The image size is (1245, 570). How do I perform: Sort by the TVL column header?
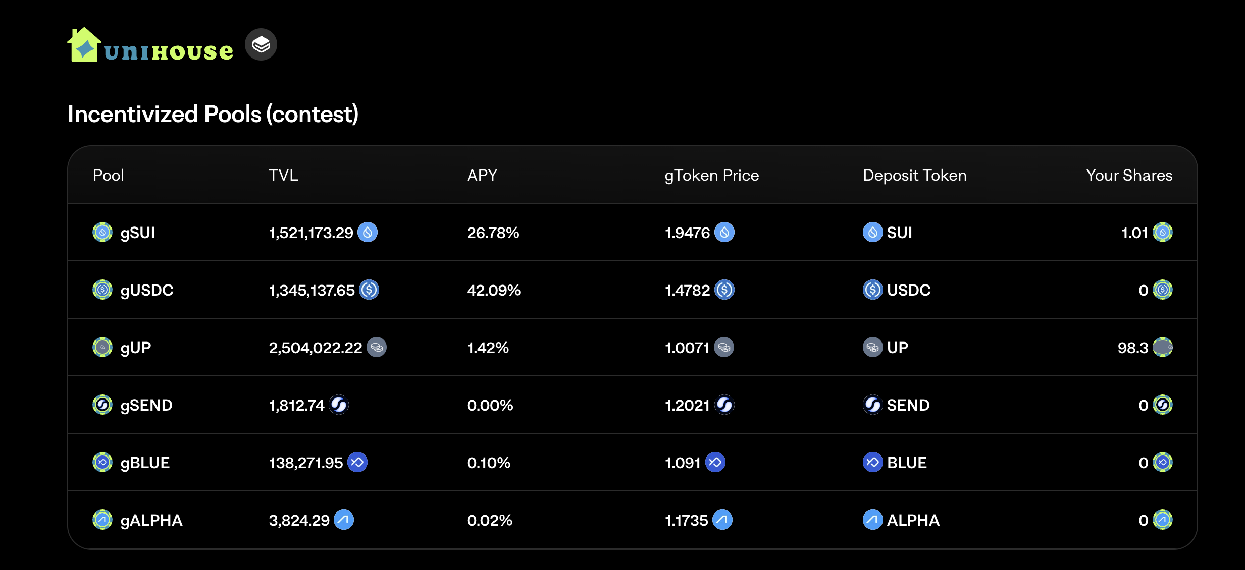(x=283, y=175)
